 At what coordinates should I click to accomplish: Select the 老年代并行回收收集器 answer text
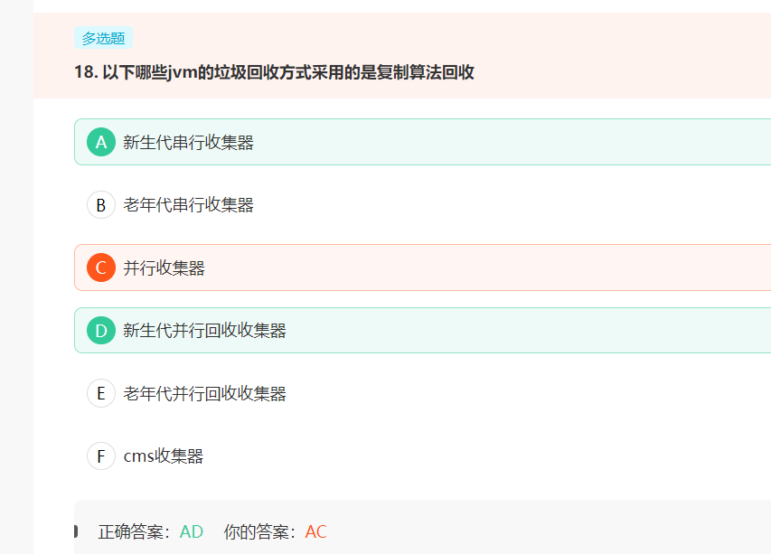tap(204, 393)
